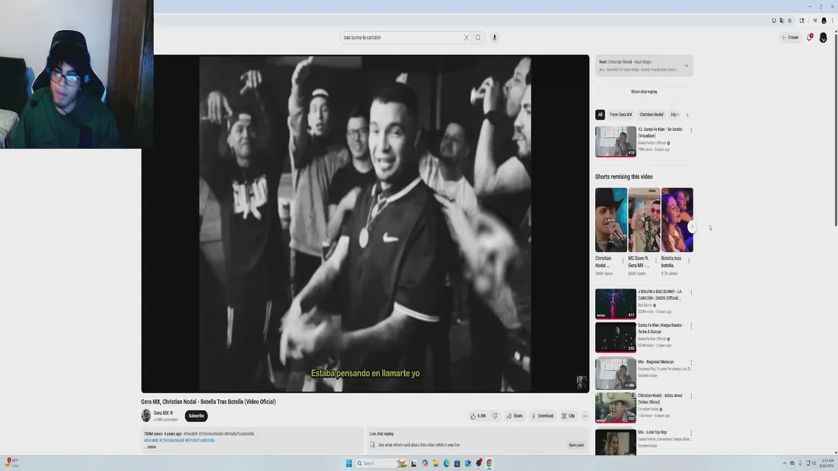The height and width of the screenshot is (471, 838).
Task: Like the video with 6.5M thumbs up
Action: click(478, 416)
